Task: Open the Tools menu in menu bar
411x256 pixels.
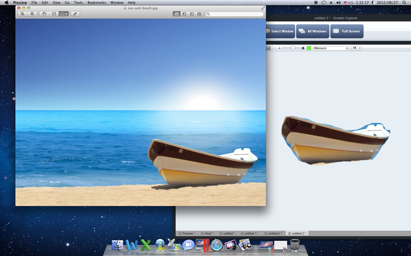Action: [78, 3]
